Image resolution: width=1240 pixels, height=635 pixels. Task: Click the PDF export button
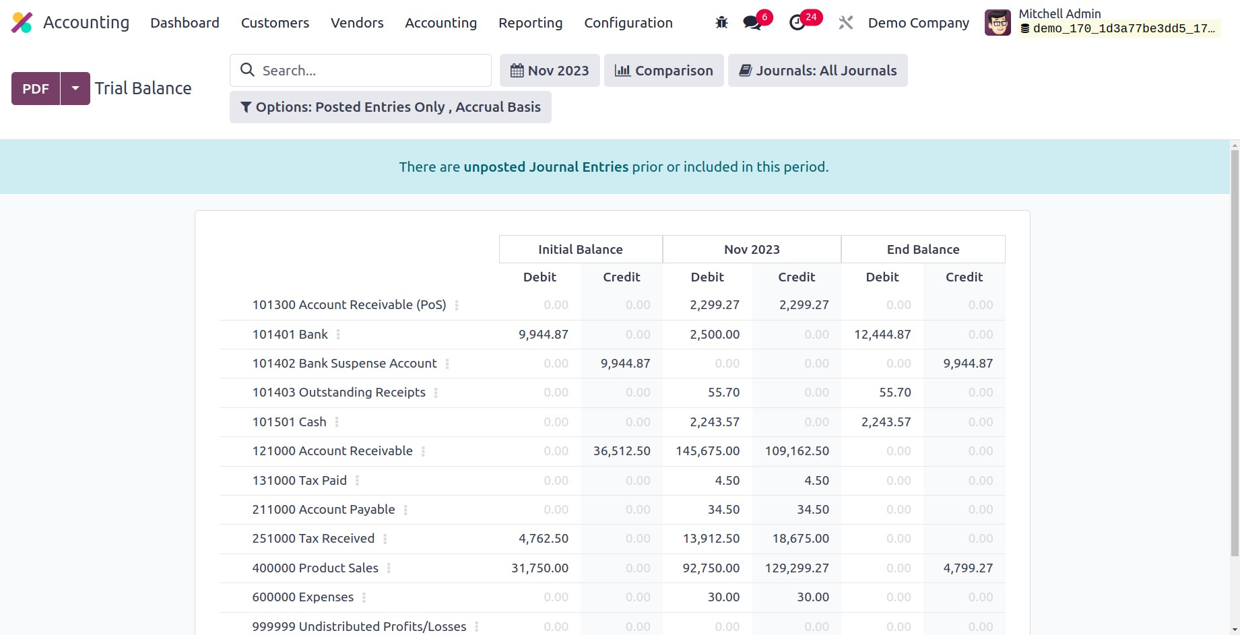click(36, 88)
